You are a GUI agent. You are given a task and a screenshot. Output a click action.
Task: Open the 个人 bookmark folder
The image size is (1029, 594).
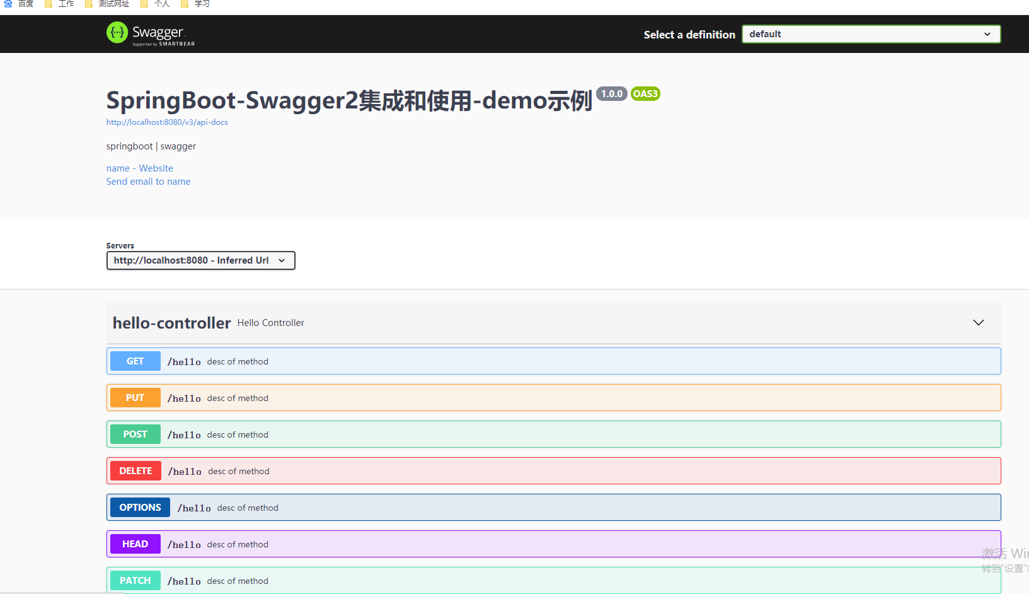tap(155, 4)
